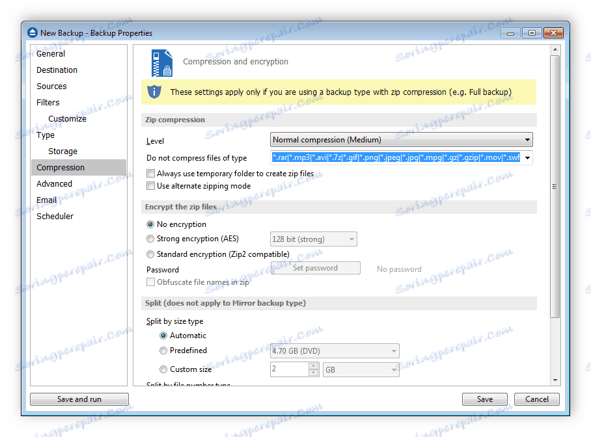Expand Do not compress files of type list
The height and width of the screenshot is (437, 591).
[x=528, y=158]
